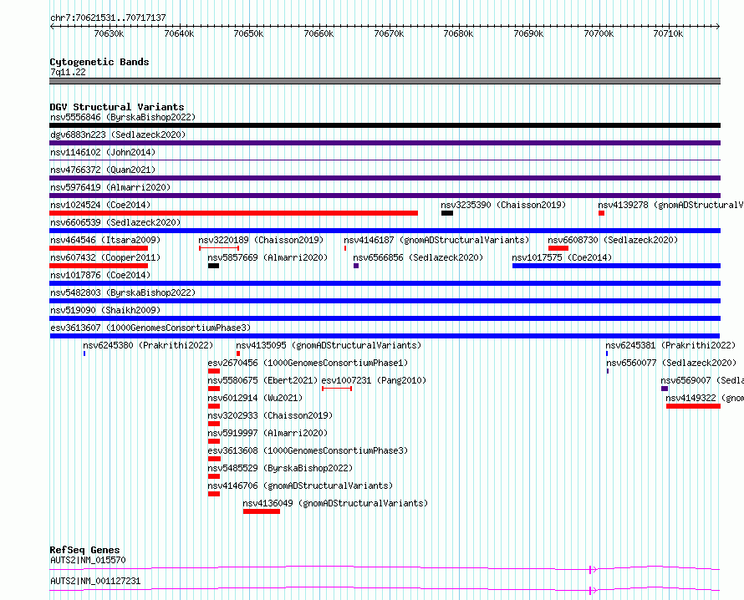Open the dgv6883n223 (Sedlazeck2020) variant label
Image resolution: width=744 pixels, height=600 pixels.
pos(118,135)
